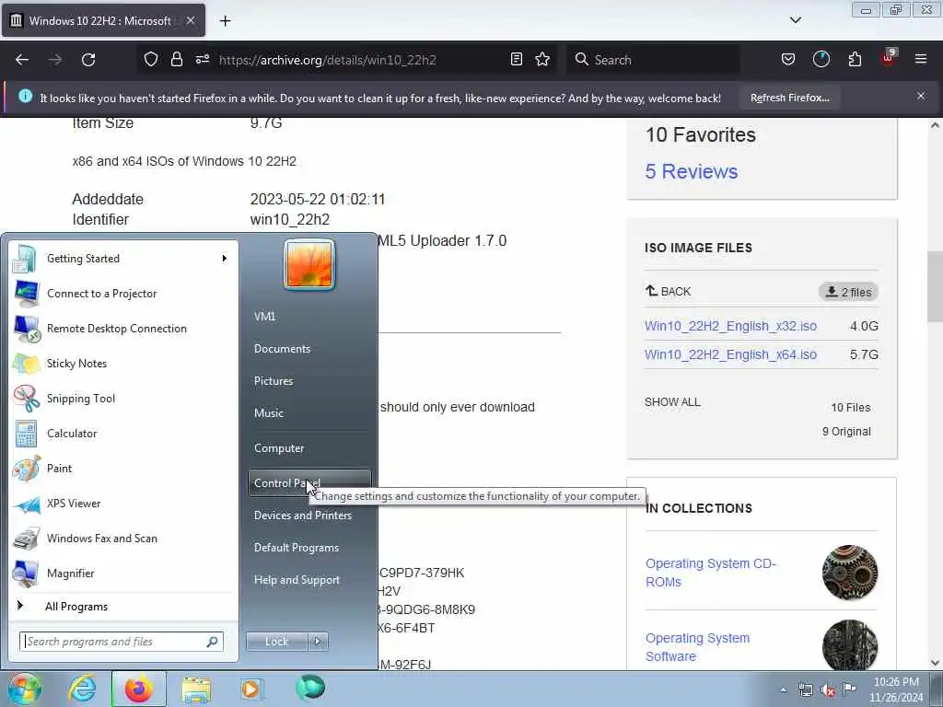The width and height of the screenshot is (943, 707).
Task: Open Sticky Notes from Start menu
Action: (x=123, y=363)
